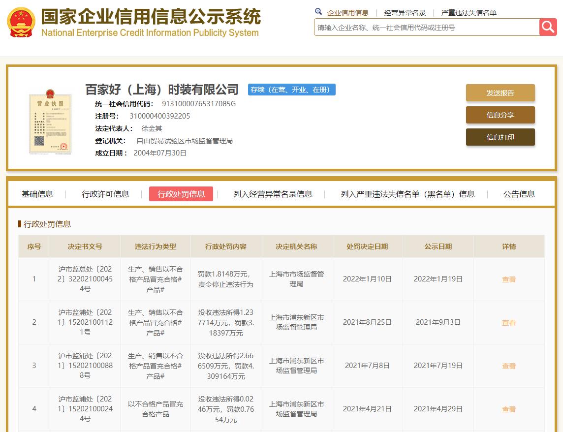Click the 信息分享 share button
563x432 pixels.
tap(500, 115)
